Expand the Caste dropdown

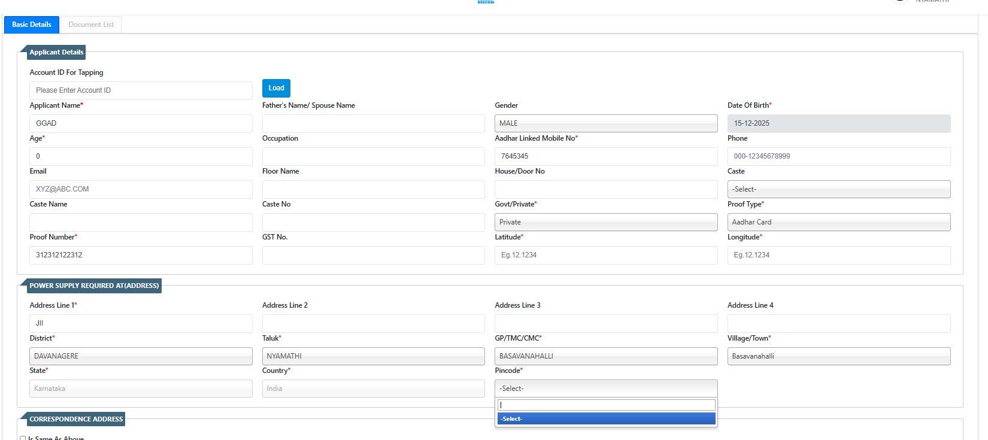click(x=838, y=189)
